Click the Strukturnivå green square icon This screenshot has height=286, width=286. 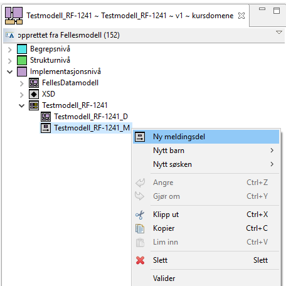[22, 60]
